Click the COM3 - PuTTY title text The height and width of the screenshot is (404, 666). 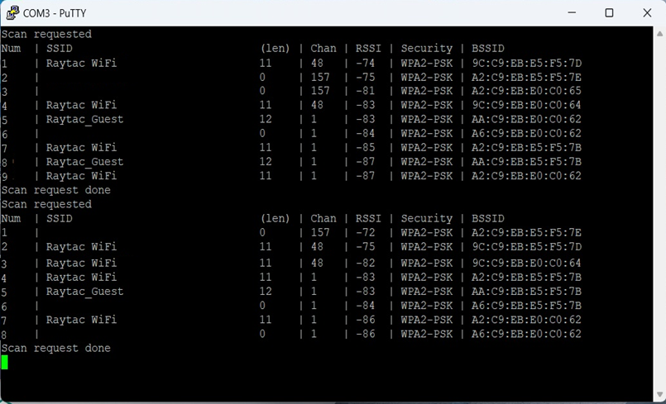tap(55, 13)
